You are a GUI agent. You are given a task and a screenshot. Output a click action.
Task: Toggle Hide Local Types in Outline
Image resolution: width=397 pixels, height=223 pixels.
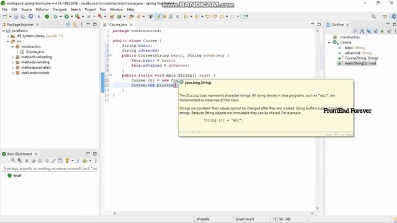389,32
